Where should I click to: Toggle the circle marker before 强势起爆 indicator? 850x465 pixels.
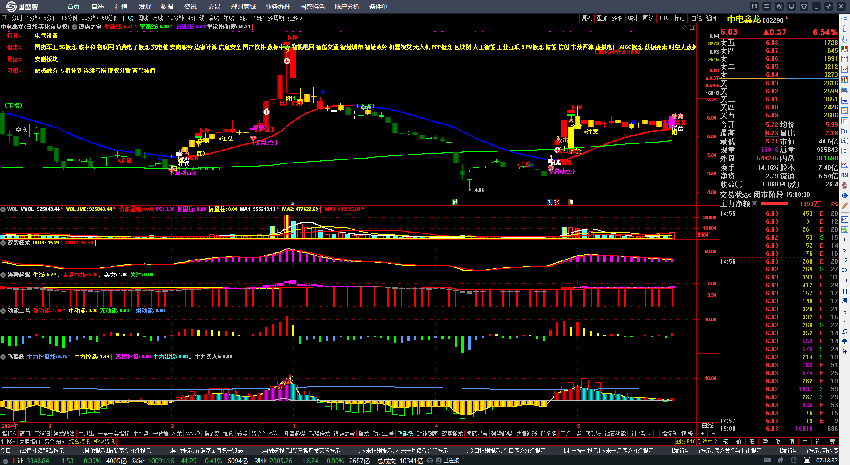[3, 275]
